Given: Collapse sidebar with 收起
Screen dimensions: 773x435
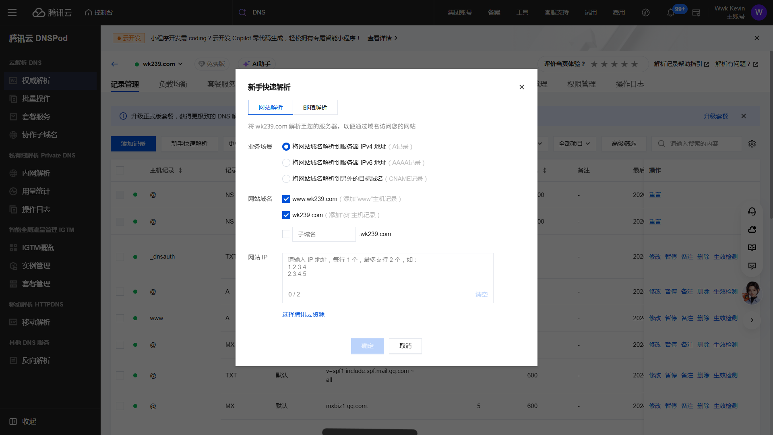Looking at the screenshot, I should click(x=23, y=421).
